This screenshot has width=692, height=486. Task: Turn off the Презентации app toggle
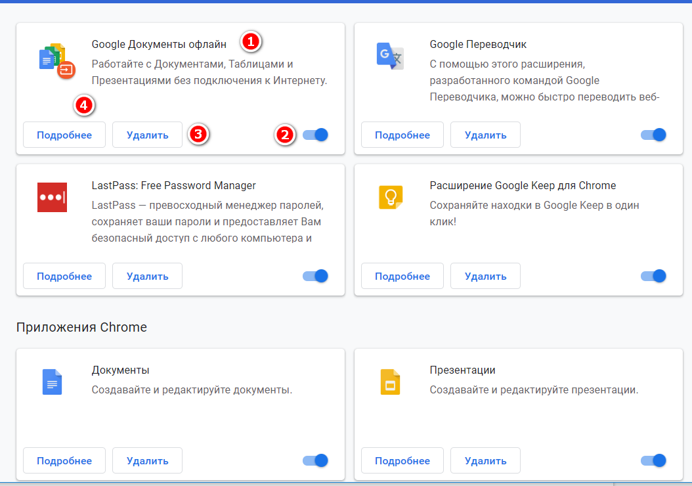(x=654, y=460)
